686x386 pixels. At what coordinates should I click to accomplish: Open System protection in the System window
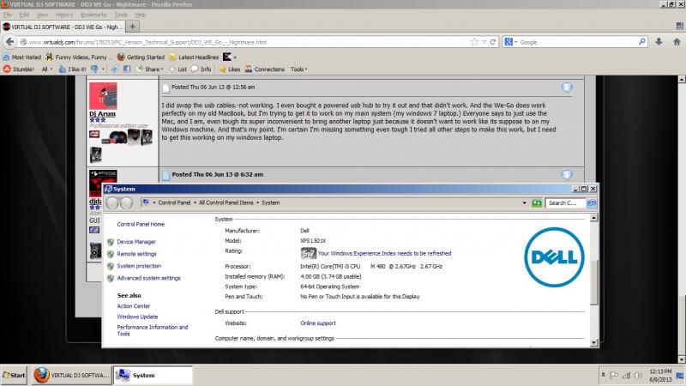tap(139, 266)
